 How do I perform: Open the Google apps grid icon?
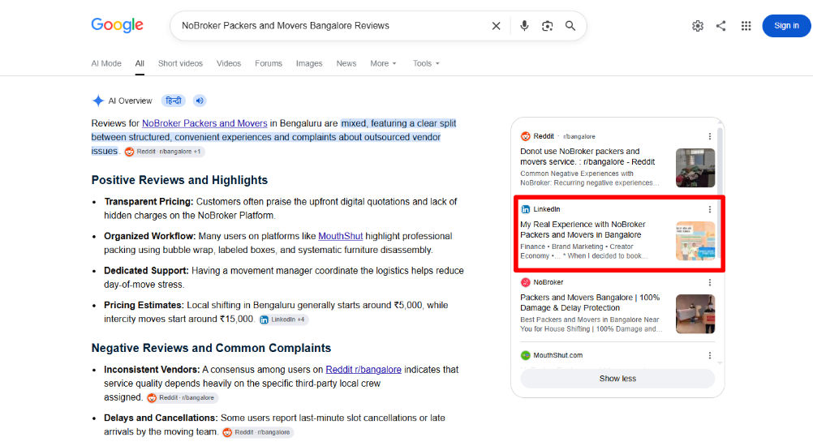[x=746, y=26]
